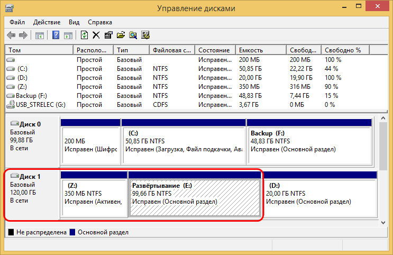The image size is (393, 255).
Task: Sort by Емкость column header
Action: point(261,50)
